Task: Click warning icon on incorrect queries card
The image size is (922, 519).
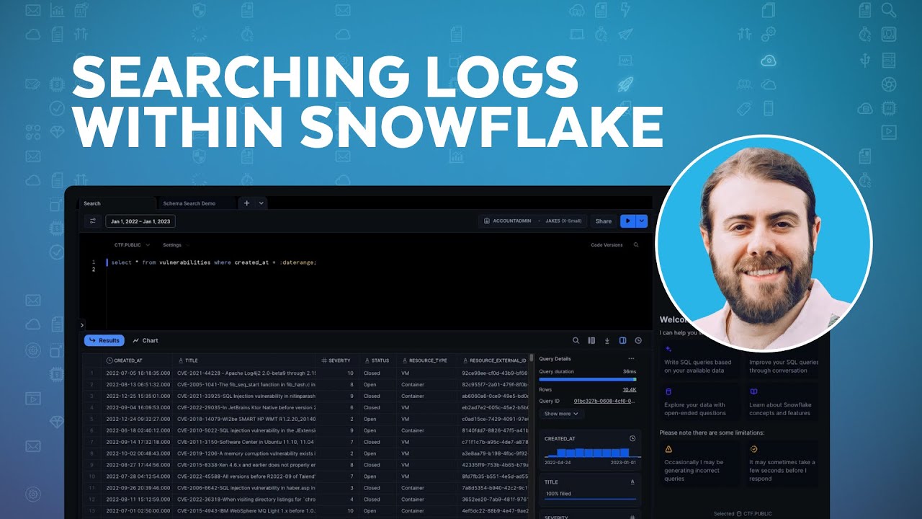Action: (x=668, y=448)
